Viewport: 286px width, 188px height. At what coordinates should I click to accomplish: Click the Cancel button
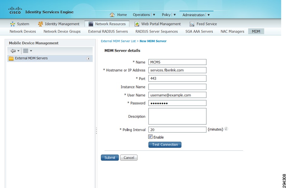[x=129, y=158]
